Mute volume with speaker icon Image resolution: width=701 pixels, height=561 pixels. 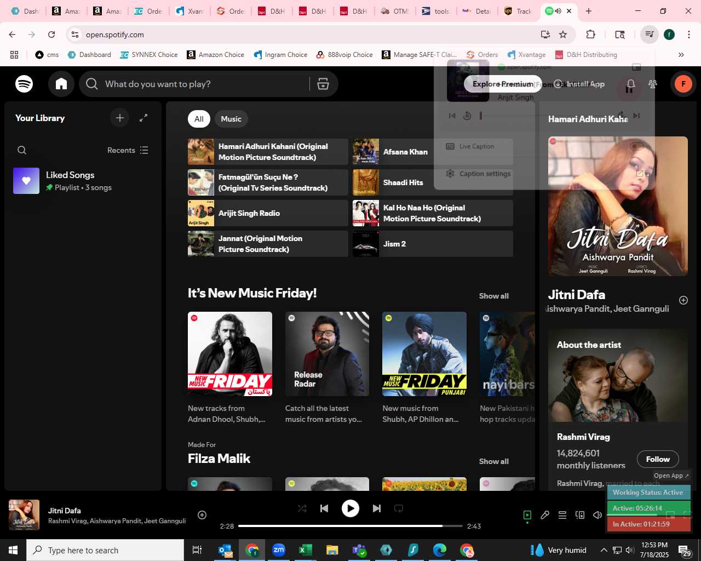tap(597, 515)
